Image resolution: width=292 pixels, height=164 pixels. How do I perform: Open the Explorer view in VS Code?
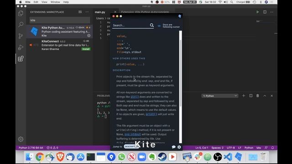coord(21,13)
